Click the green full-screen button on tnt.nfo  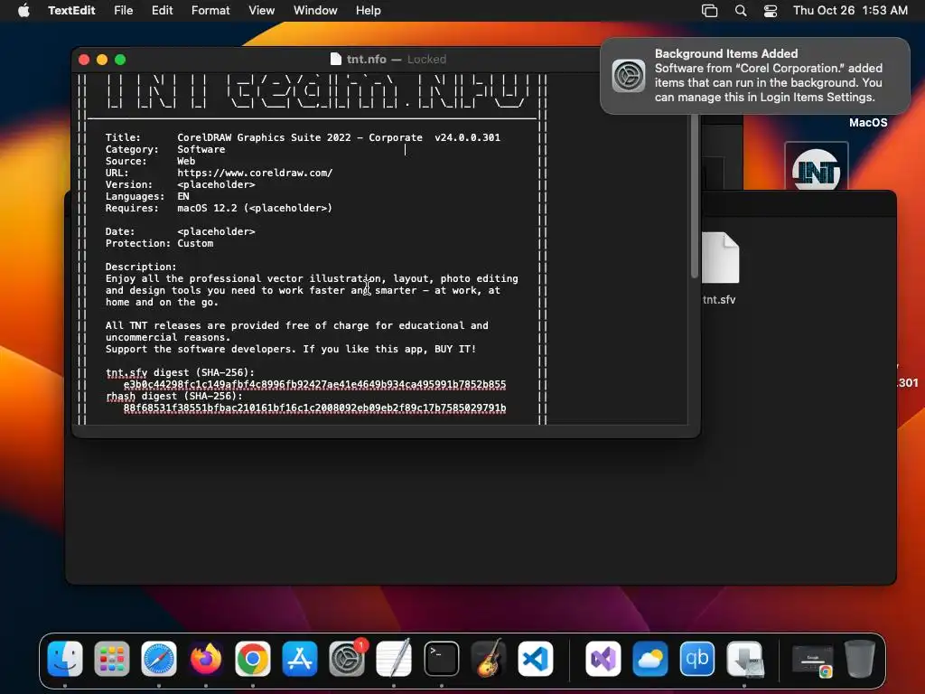tap(120, 60)
